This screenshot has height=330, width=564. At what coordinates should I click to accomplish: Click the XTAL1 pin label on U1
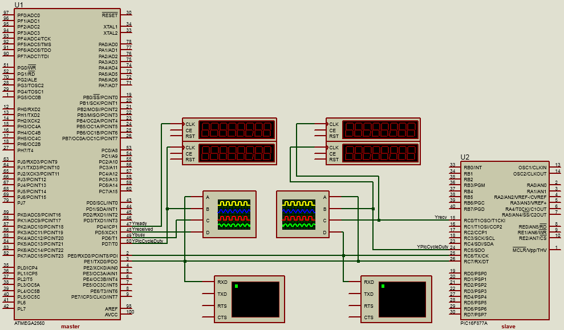click(x=111, y=27)
